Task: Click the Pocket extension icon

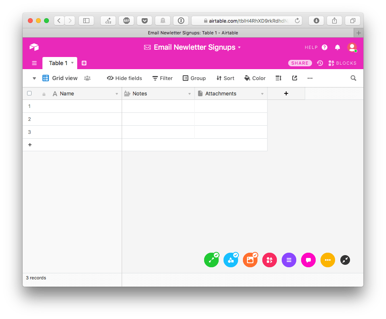Action: pyautogui.click(x=145, y=21)
